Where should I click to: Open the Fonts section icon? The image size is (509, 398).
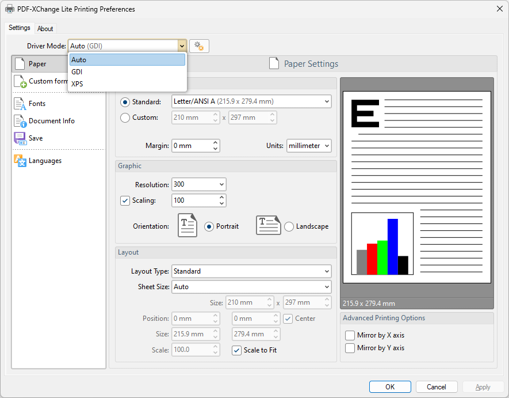tap(20, 104)
